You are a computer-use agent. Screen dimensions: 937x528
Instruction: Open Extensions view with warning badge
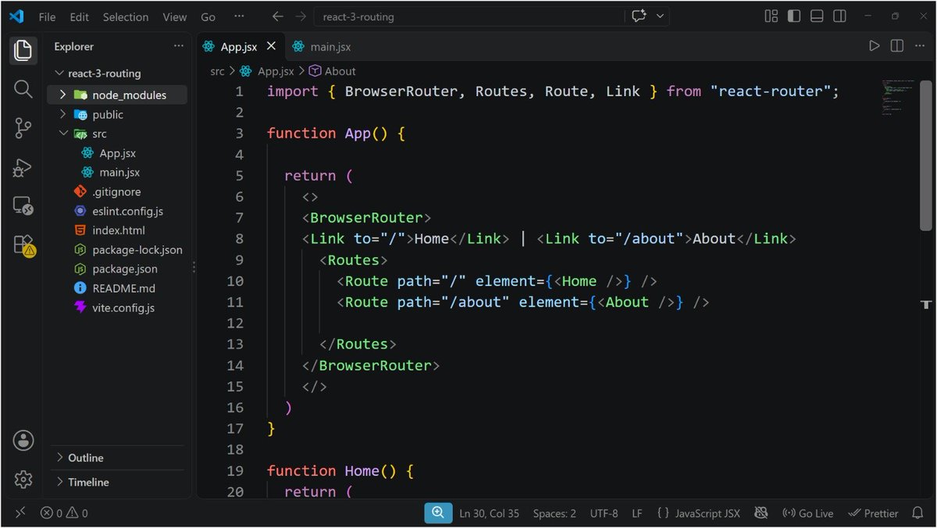click(23, 245)
